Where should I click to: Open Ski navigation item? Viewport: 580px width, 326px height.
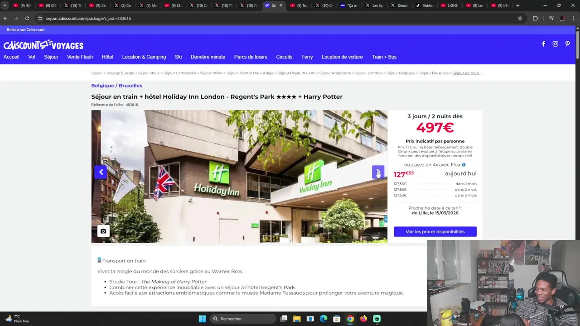178,57
